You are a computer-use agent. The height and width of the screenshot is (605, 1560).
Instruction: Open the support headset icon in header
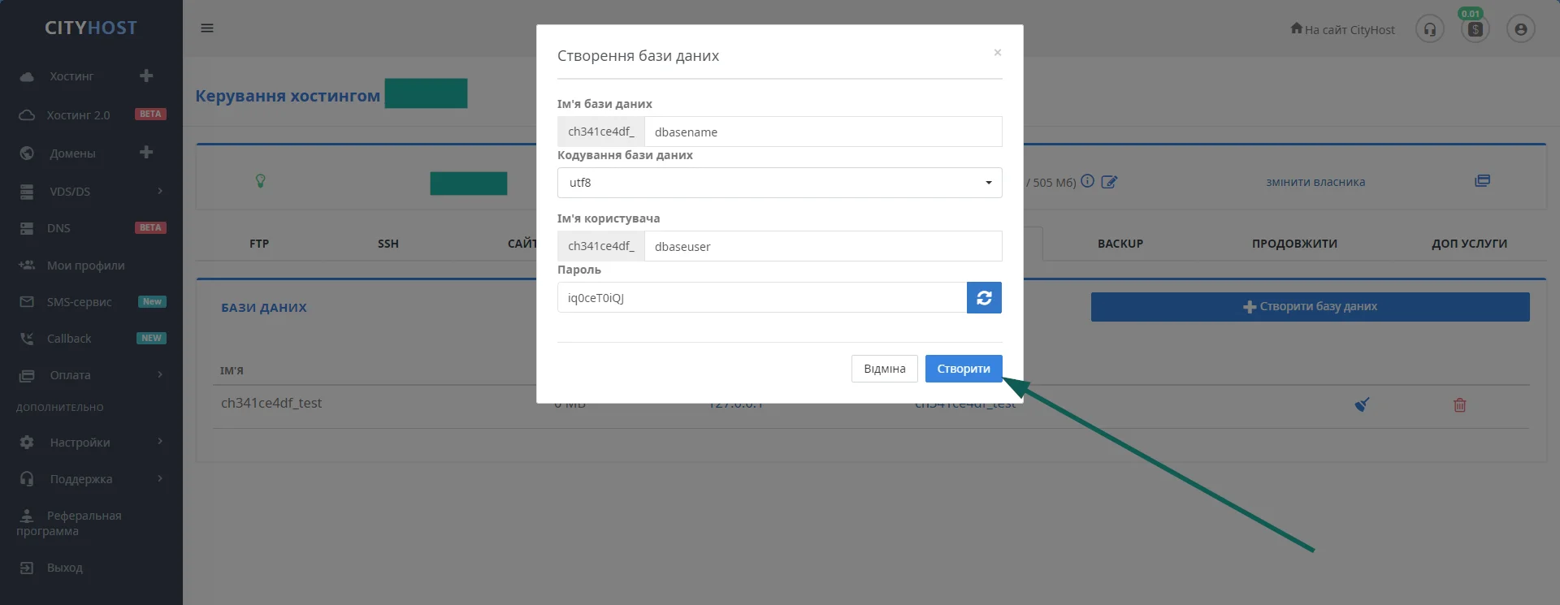pyautogui.click(x=1430, y=30)
